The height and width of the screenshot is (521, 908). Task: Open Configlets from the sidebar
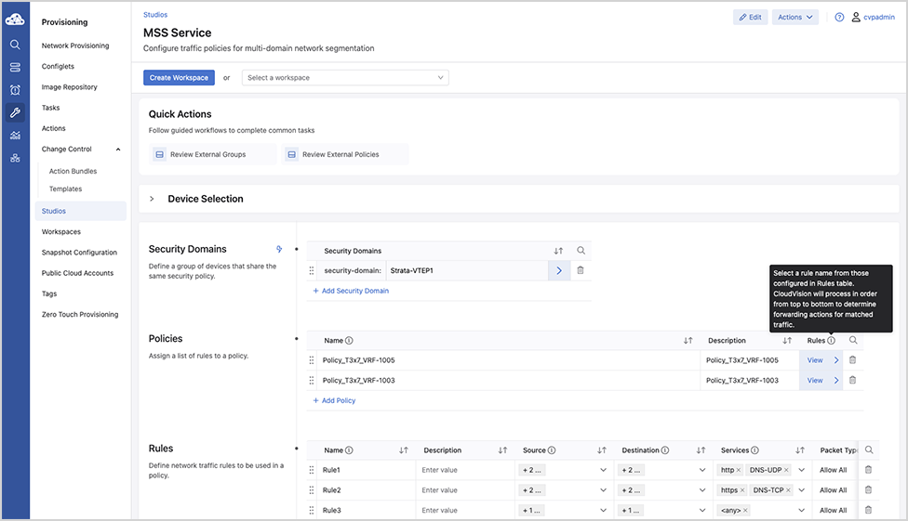[58, 67]
